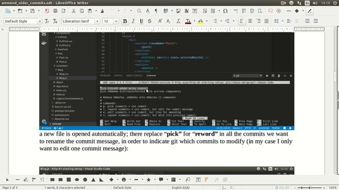Click the Liberation Serif font field

click(x=78, y=21)
